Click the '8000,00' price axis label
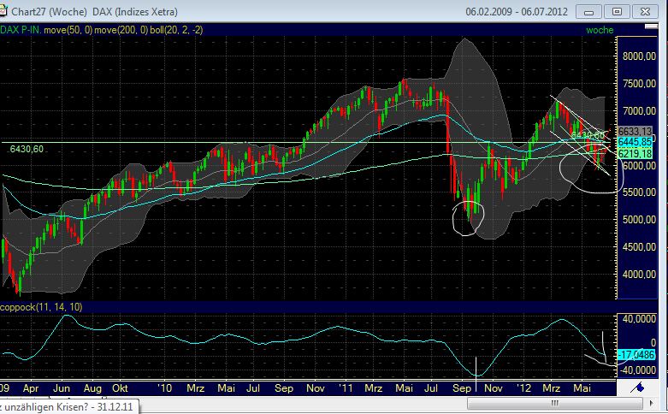Image resolution: width=668 pixels, height=414 pixels. click(639, 56)
